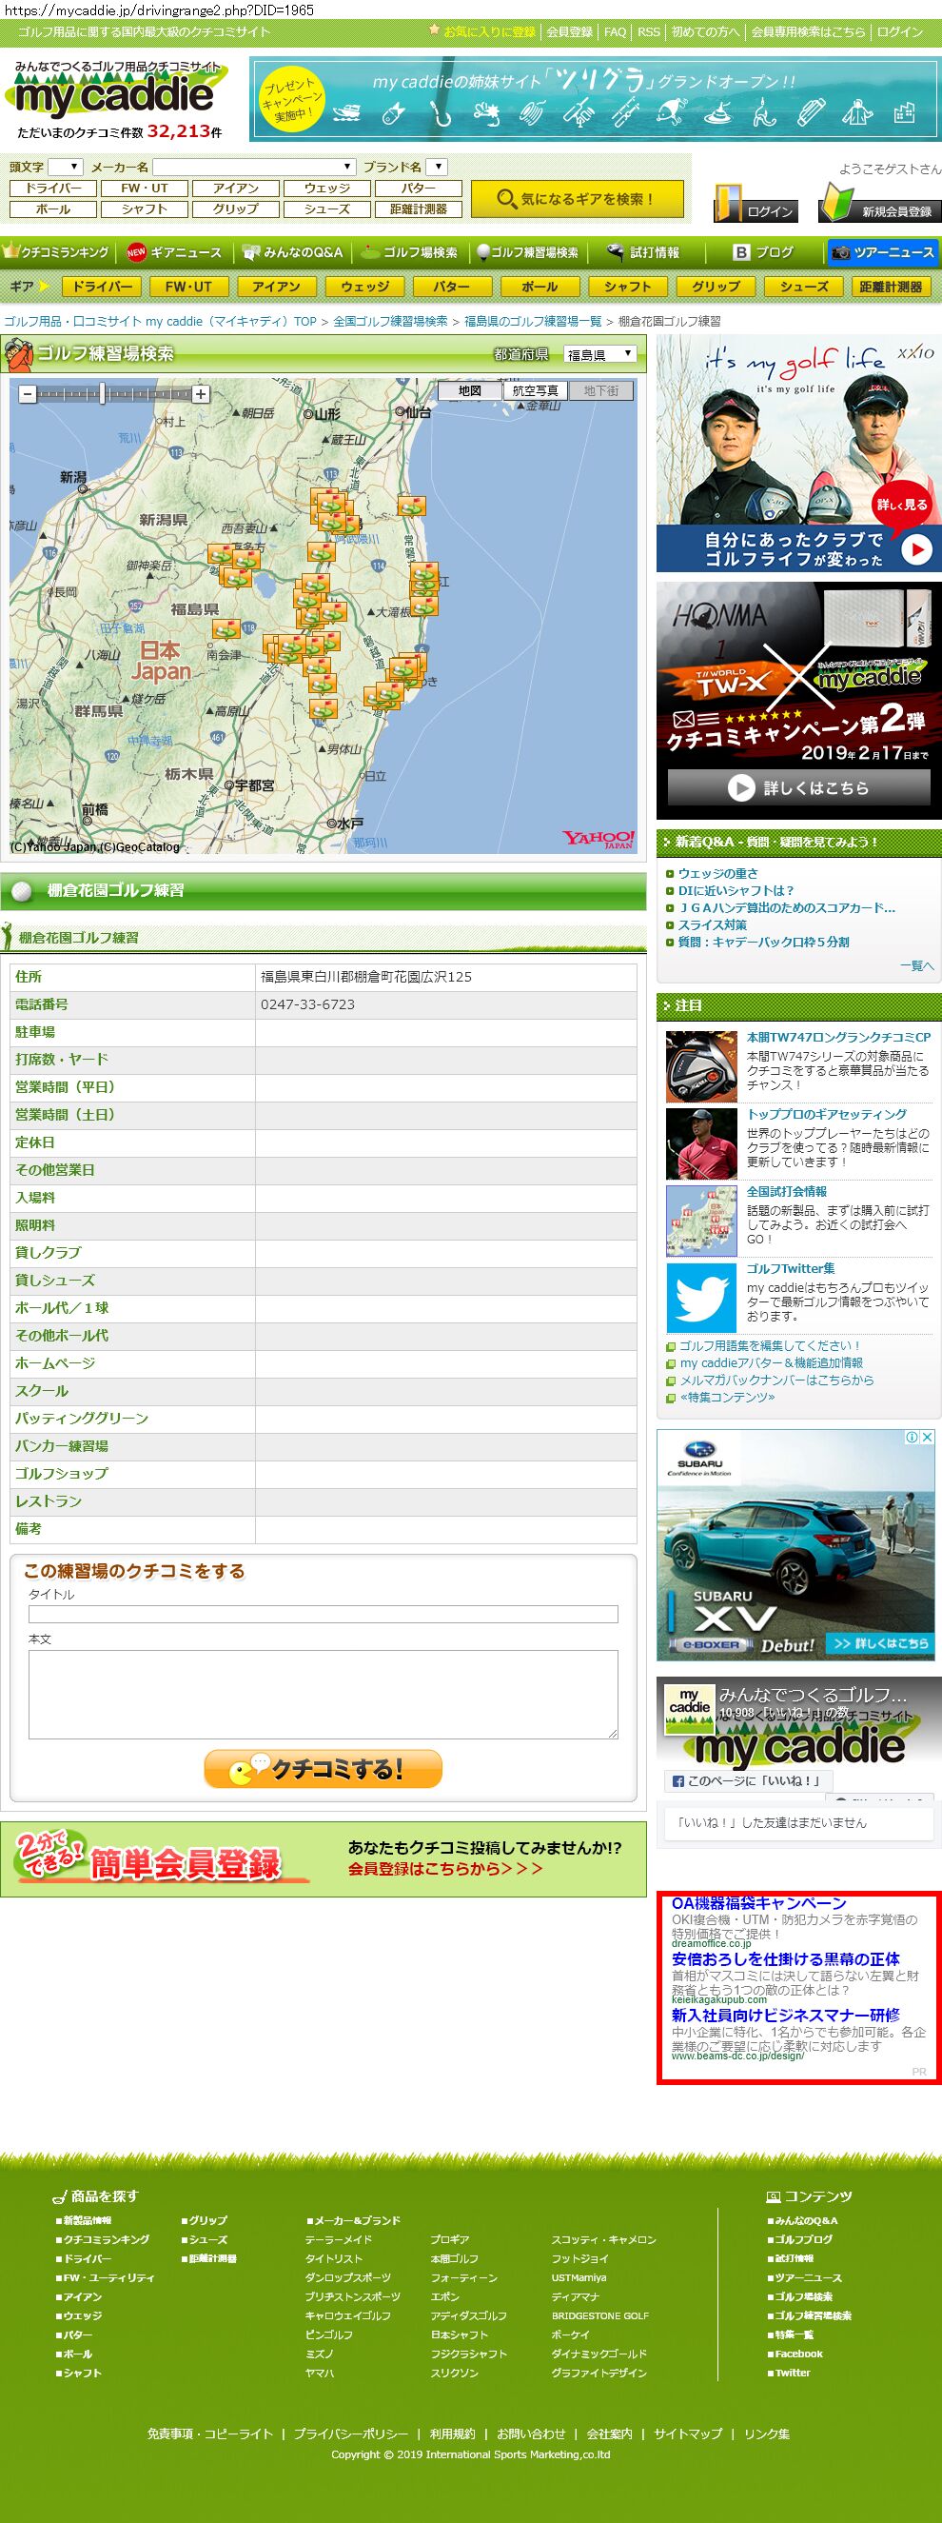Viewport: 942px width, 2523px height.
Task: Open the ウェッジの重さ Q&A link
Action: [x=717, y=873]
